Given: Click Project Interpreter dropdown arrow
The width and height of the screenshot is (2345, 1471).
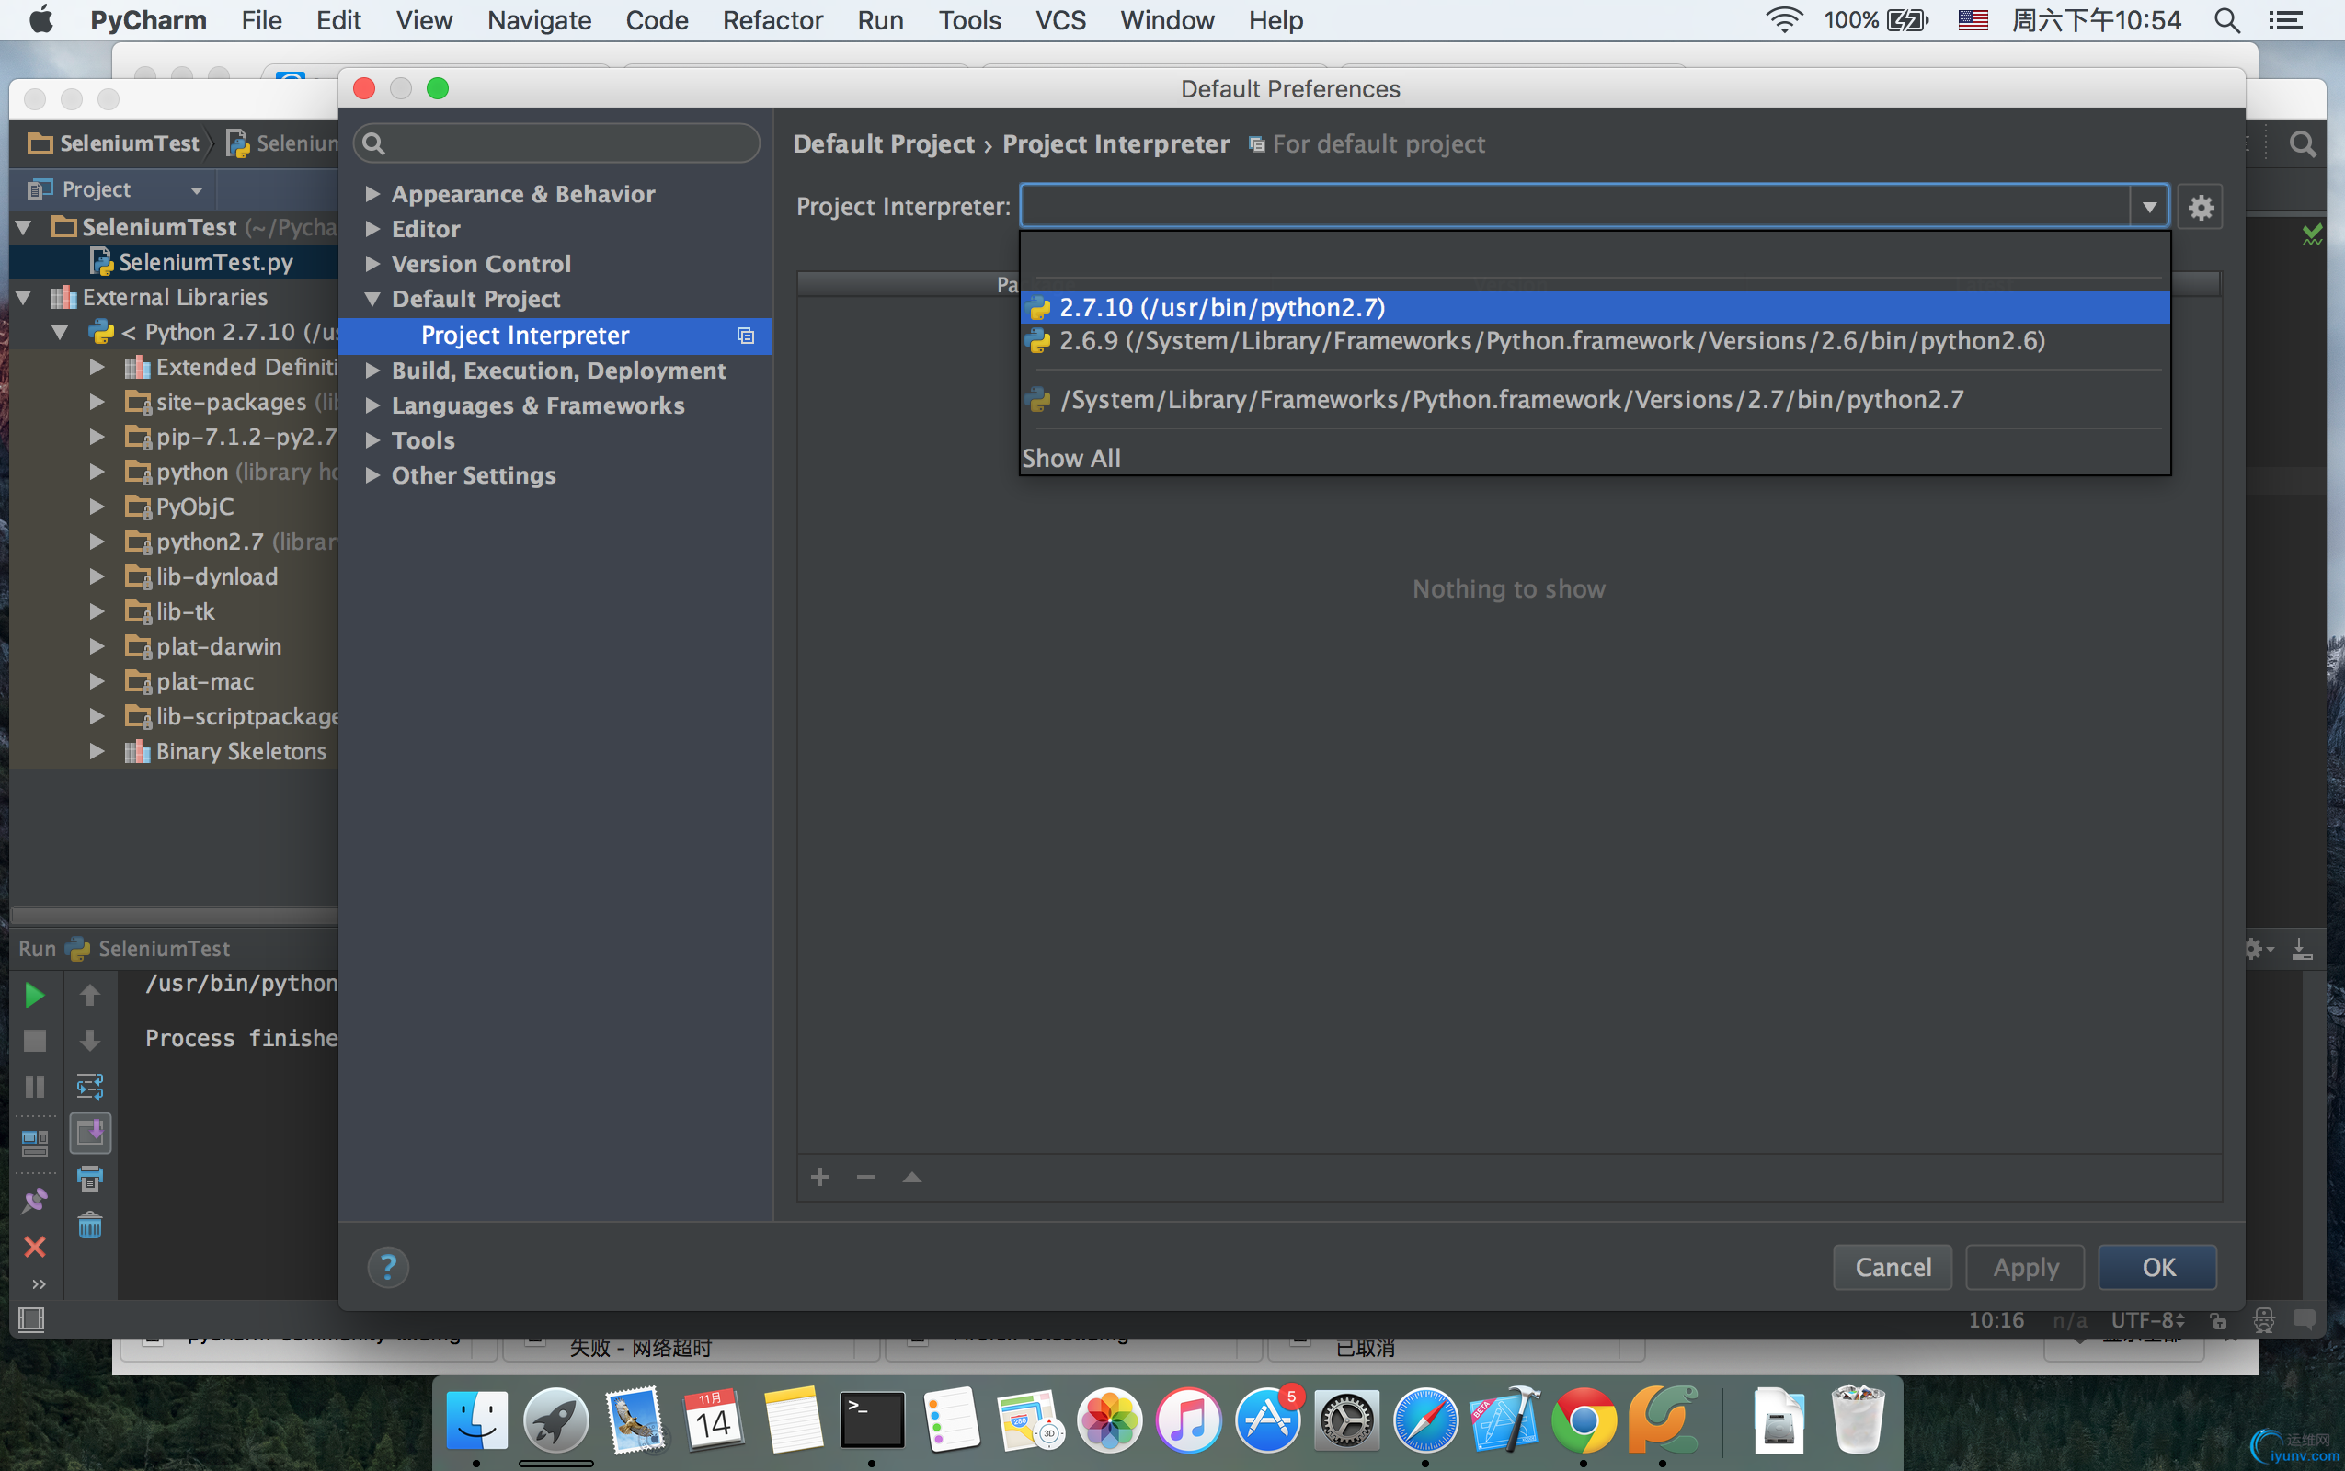Looking at the screenshot, I should (2148, 206).
